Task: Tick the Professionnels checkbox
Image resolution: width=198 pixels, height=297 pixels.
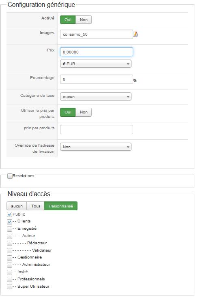Action: [9, 280]
